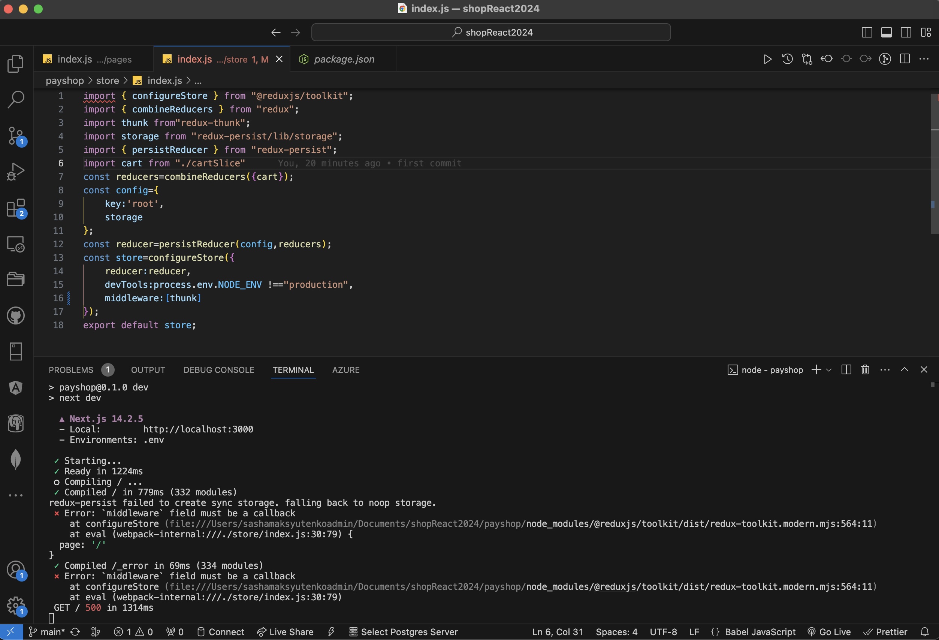Open the MongoDB leaf icon view
The image size is (939, 640).
pyautogui.click(x=15, y=459)
